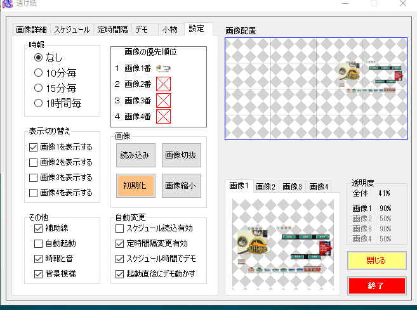Click the 画像4 50% transparency row
This screenshot has width=417, height=310.
371,238
